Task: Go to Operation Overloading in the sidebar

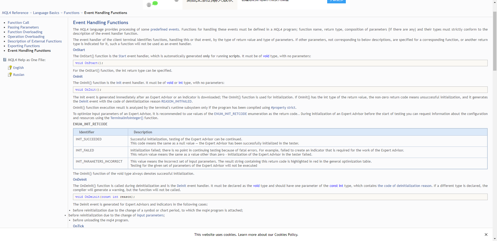Action: tap(26, 36)
